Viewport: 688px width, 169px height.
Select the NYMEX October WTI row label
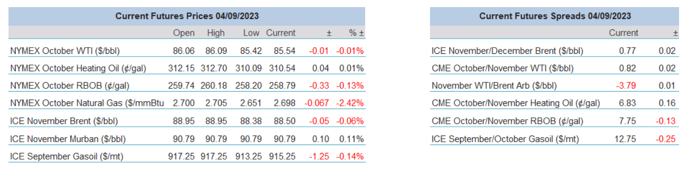coord(65,51)
